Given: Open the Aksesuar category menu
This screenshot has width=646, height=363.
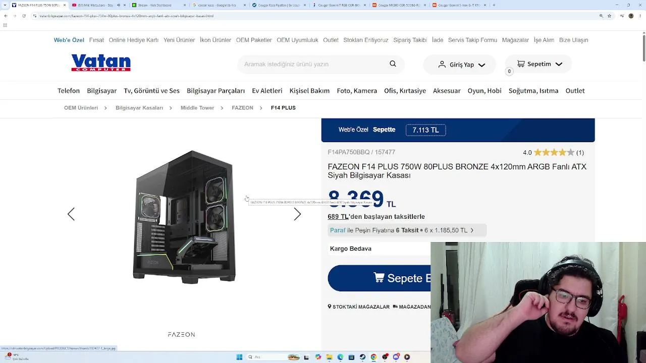Looking at the screenshot, I should point(447,91).
